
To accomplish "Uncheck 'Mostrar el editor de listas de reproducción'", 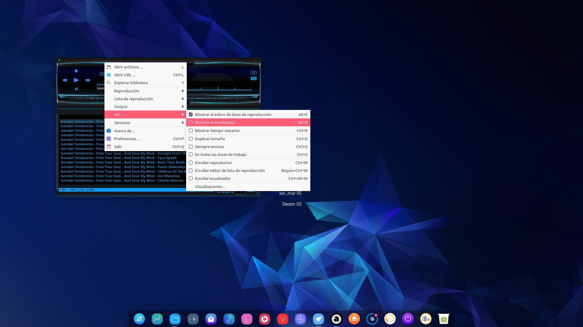I will (x=248, y=114).
